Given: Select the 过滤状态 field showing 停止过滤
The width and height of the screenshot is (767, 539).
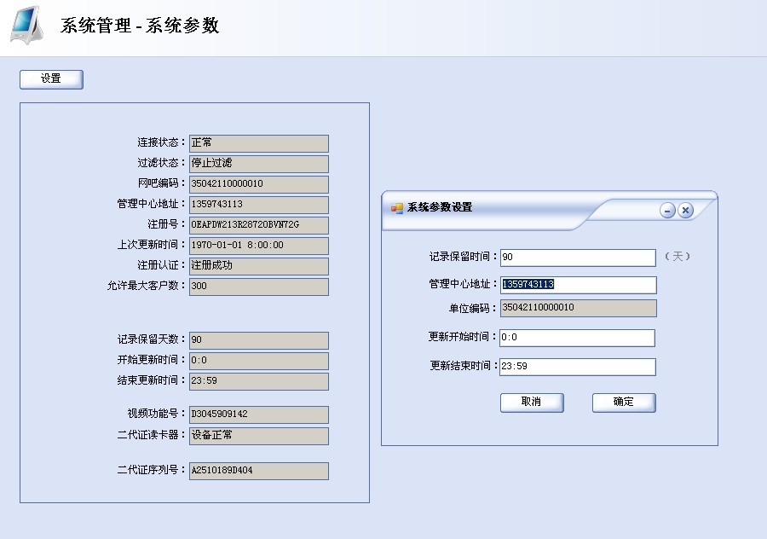Looking at the screenshot, I should 258,164.
